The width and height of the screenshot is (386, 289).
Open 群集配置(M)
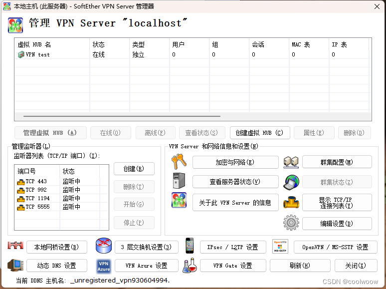pyautogui.click(x=337, y=162)
